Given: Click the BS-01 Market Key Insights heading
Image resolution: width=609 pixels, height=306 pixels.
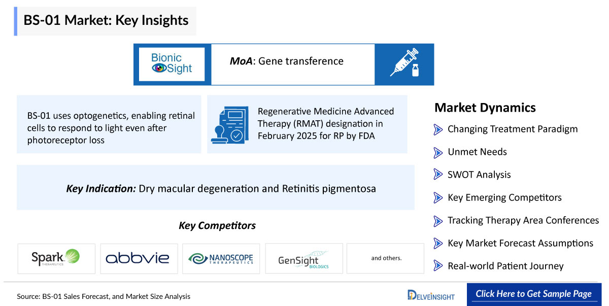Looking at the screenshot, I should point(106,21).
